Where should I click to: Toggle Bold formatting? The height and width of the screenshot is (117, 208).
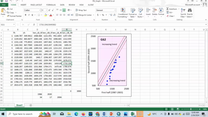tap(25, 15)
